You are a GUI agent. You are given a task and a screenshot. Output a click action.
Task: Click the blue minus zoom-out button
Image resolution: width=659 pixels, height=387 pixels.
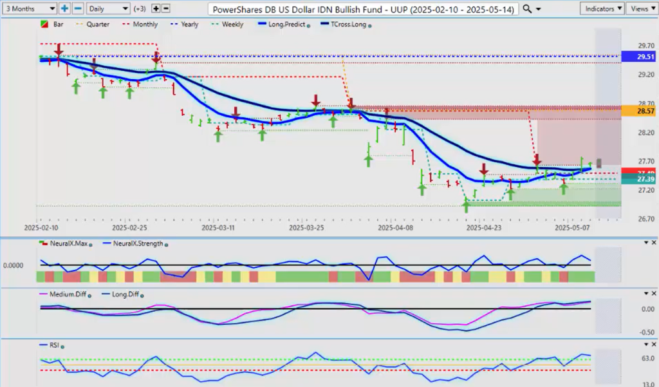78,8
